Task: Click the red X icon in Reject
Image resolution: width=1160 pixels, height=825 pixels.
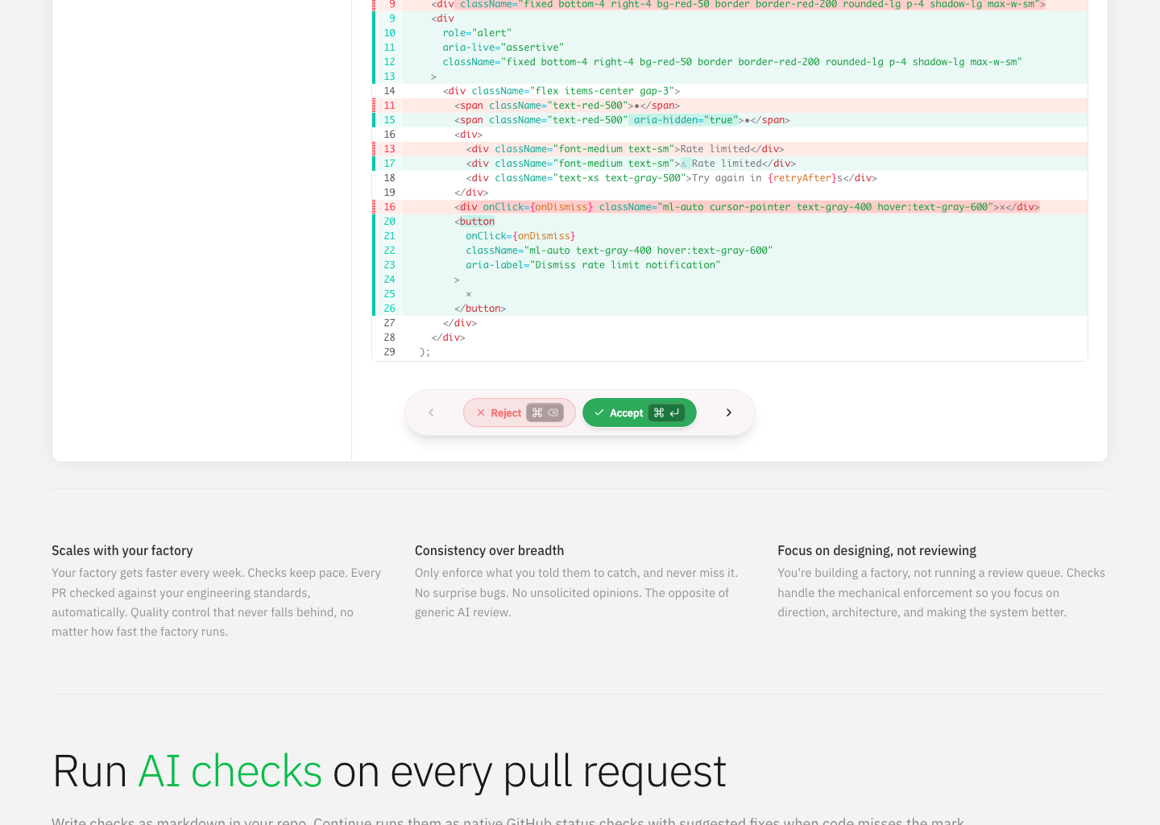Action: [481, 412]
